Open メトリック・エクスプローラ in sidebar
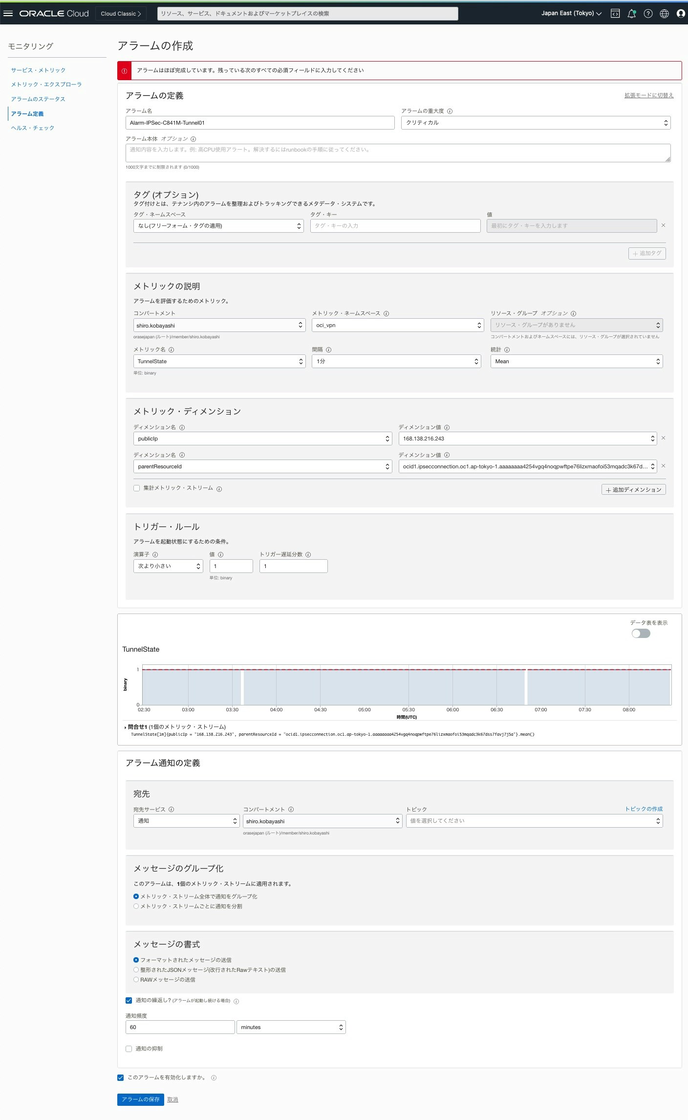Viewport: 688px width, 1120px height. coord(46,85)
